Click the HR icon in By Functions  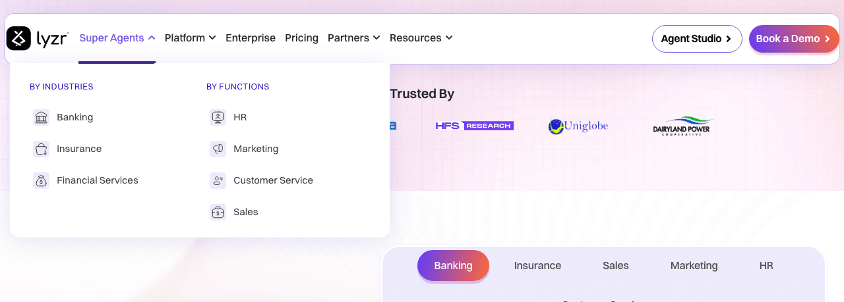(218, 117)
